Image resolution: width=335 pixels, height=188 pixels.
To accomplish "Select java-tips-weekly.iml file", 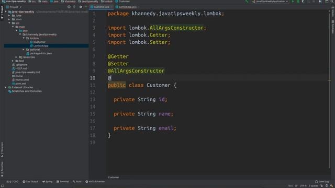I will (26, 72).
